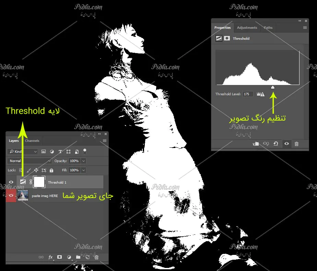The height and width of the screenshot is (271, 317).
Task: Toggle adjustment visibility eye in Properties panel
Action: pos(286,144)
